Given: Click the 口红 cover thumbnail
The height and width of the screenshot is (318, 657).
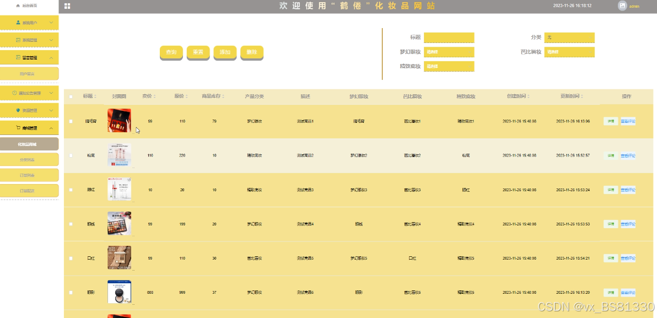Looking at the screenshot, I should [120, 258].
